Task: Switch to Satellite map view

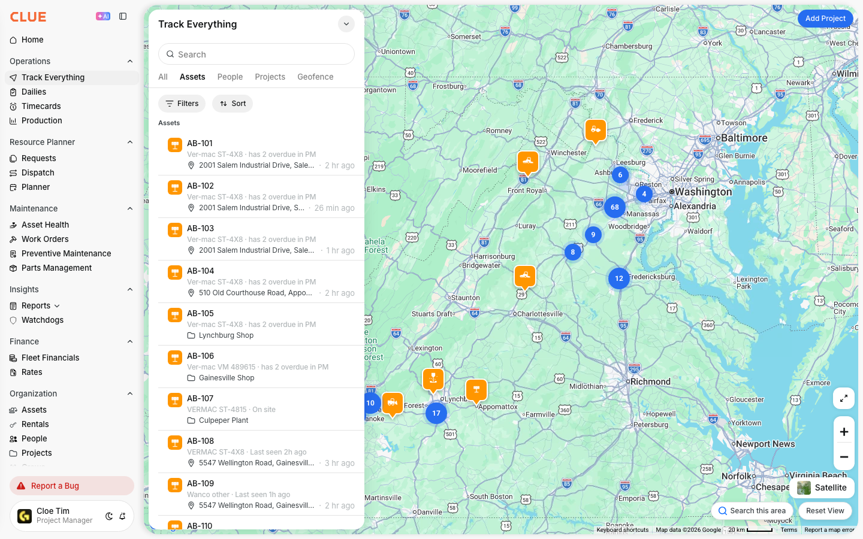Action: (822, 487)
